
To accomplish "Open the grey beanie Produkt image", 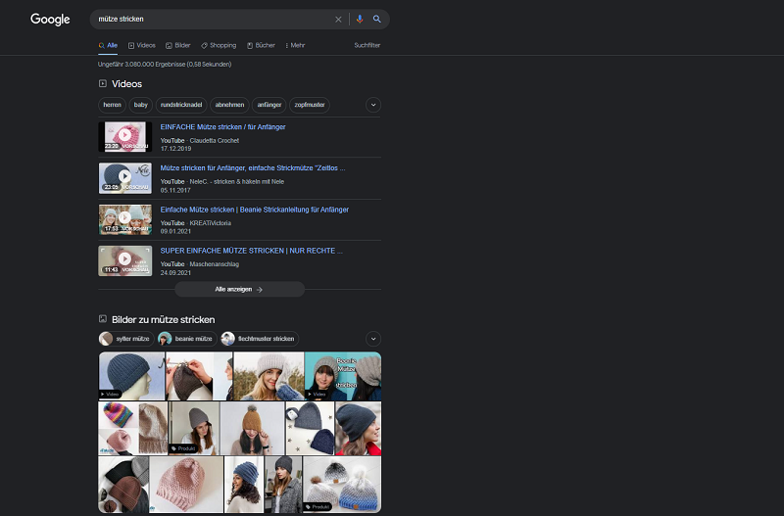I will (194, 429).
